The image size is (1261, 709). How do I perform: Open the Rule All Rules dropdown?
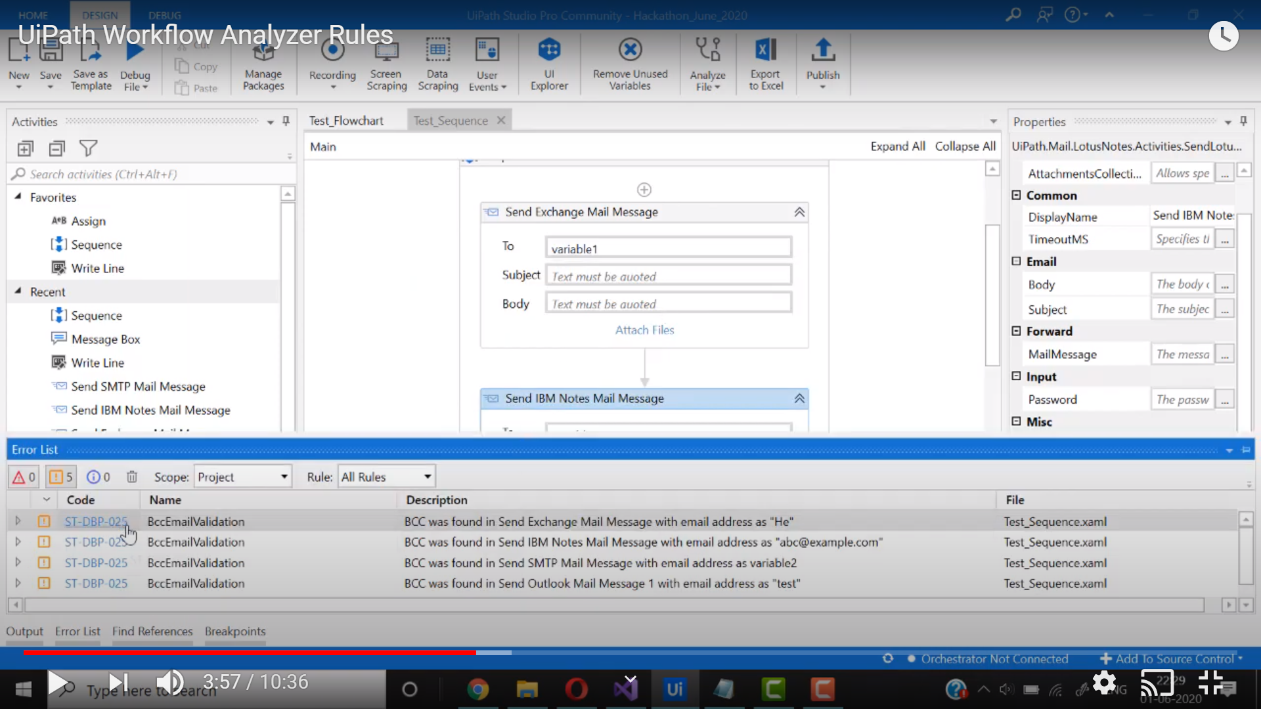click(386, 477)
